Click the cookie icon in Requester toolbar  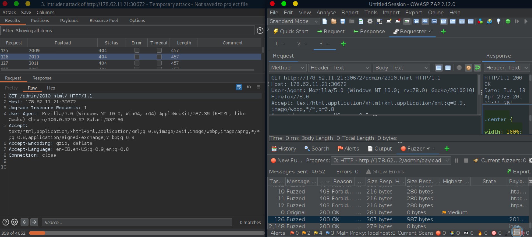point(468,68)
